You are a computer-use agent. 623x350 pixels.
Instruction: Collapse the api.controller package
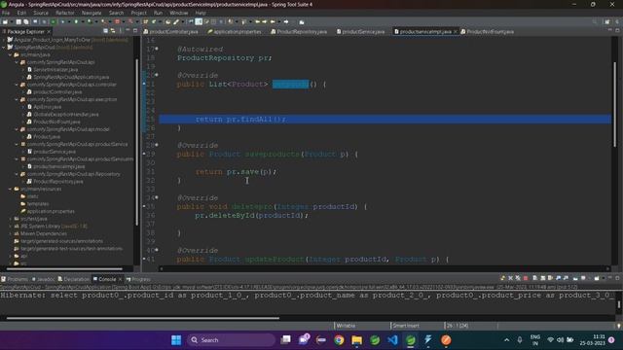(x=17, y=85)
